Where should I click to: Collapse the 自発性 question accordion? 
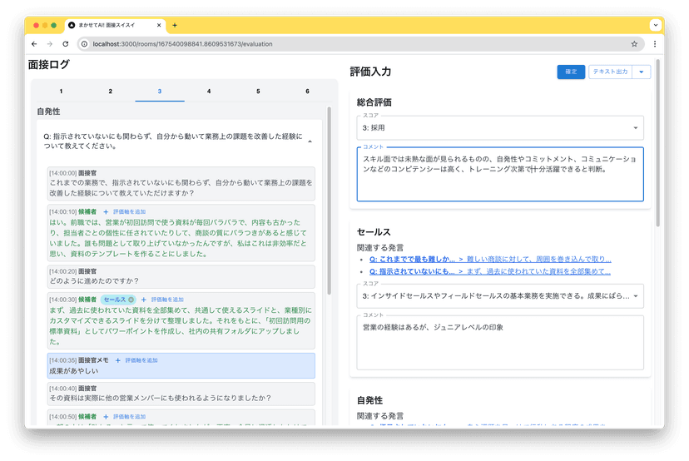coord(310,141)
